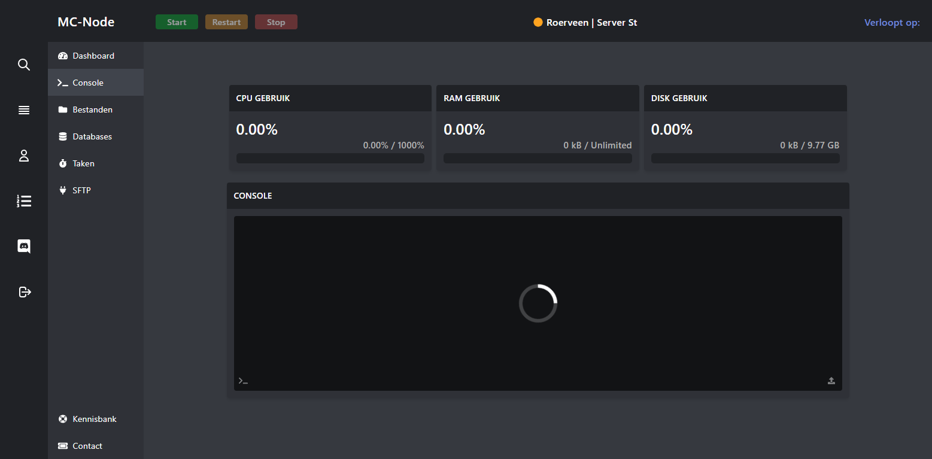Click the search magnifier icon in left rail

[24, 65]
